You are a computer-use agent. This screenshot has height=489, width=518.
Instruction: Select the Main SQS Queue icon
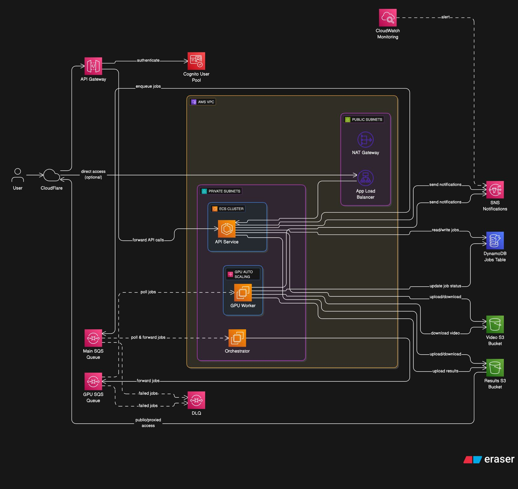click(93, 338)
